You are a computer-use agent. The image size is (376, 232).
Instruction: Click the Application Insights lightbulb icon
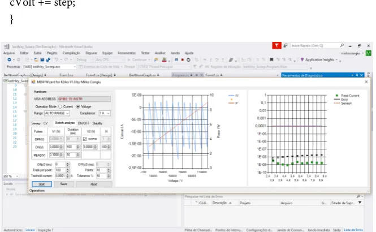(302, 59)
